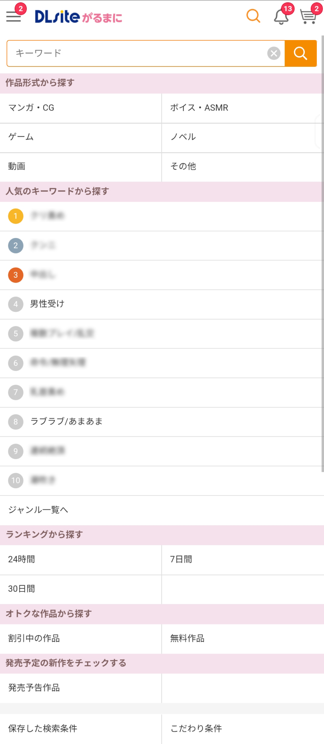Open the shopping cart icon

pyautogui.click(x=308, y=17)
